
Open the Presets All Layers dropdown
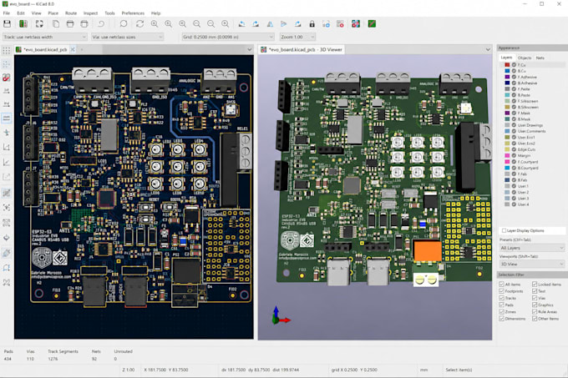tap(532, 248)
